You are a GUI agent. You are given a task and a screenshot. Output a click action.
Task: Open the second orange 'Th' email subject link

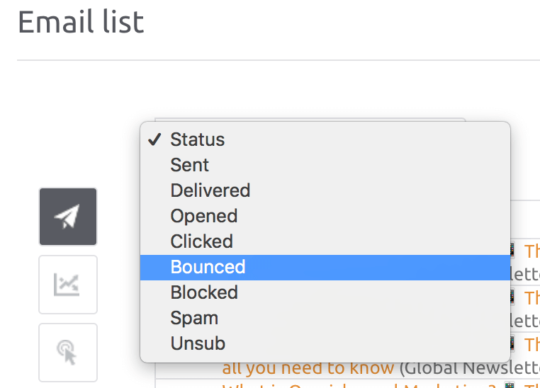pyautogui.click(x=531, y=297)
